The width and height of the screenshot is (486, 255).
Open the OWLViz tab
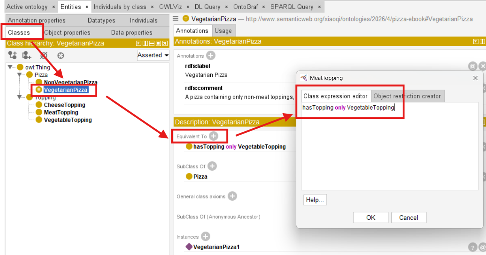pos(171,7)
